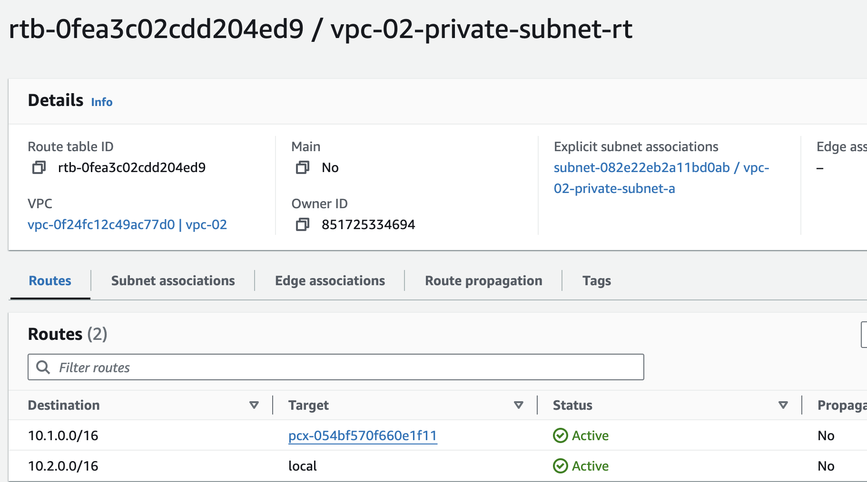This screenshot has width=867, height=482.
Task: Click the 10.2.0.0/16 destination cell
Action: [x=63, y=466]
